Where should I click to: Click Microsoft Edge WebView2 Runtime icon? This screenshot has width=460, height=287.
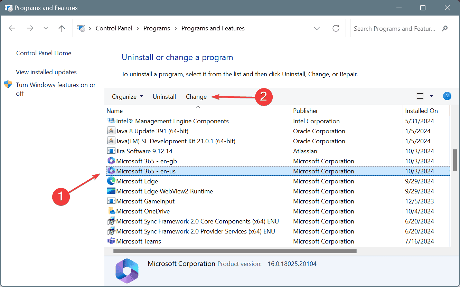(x=111, y=191)
